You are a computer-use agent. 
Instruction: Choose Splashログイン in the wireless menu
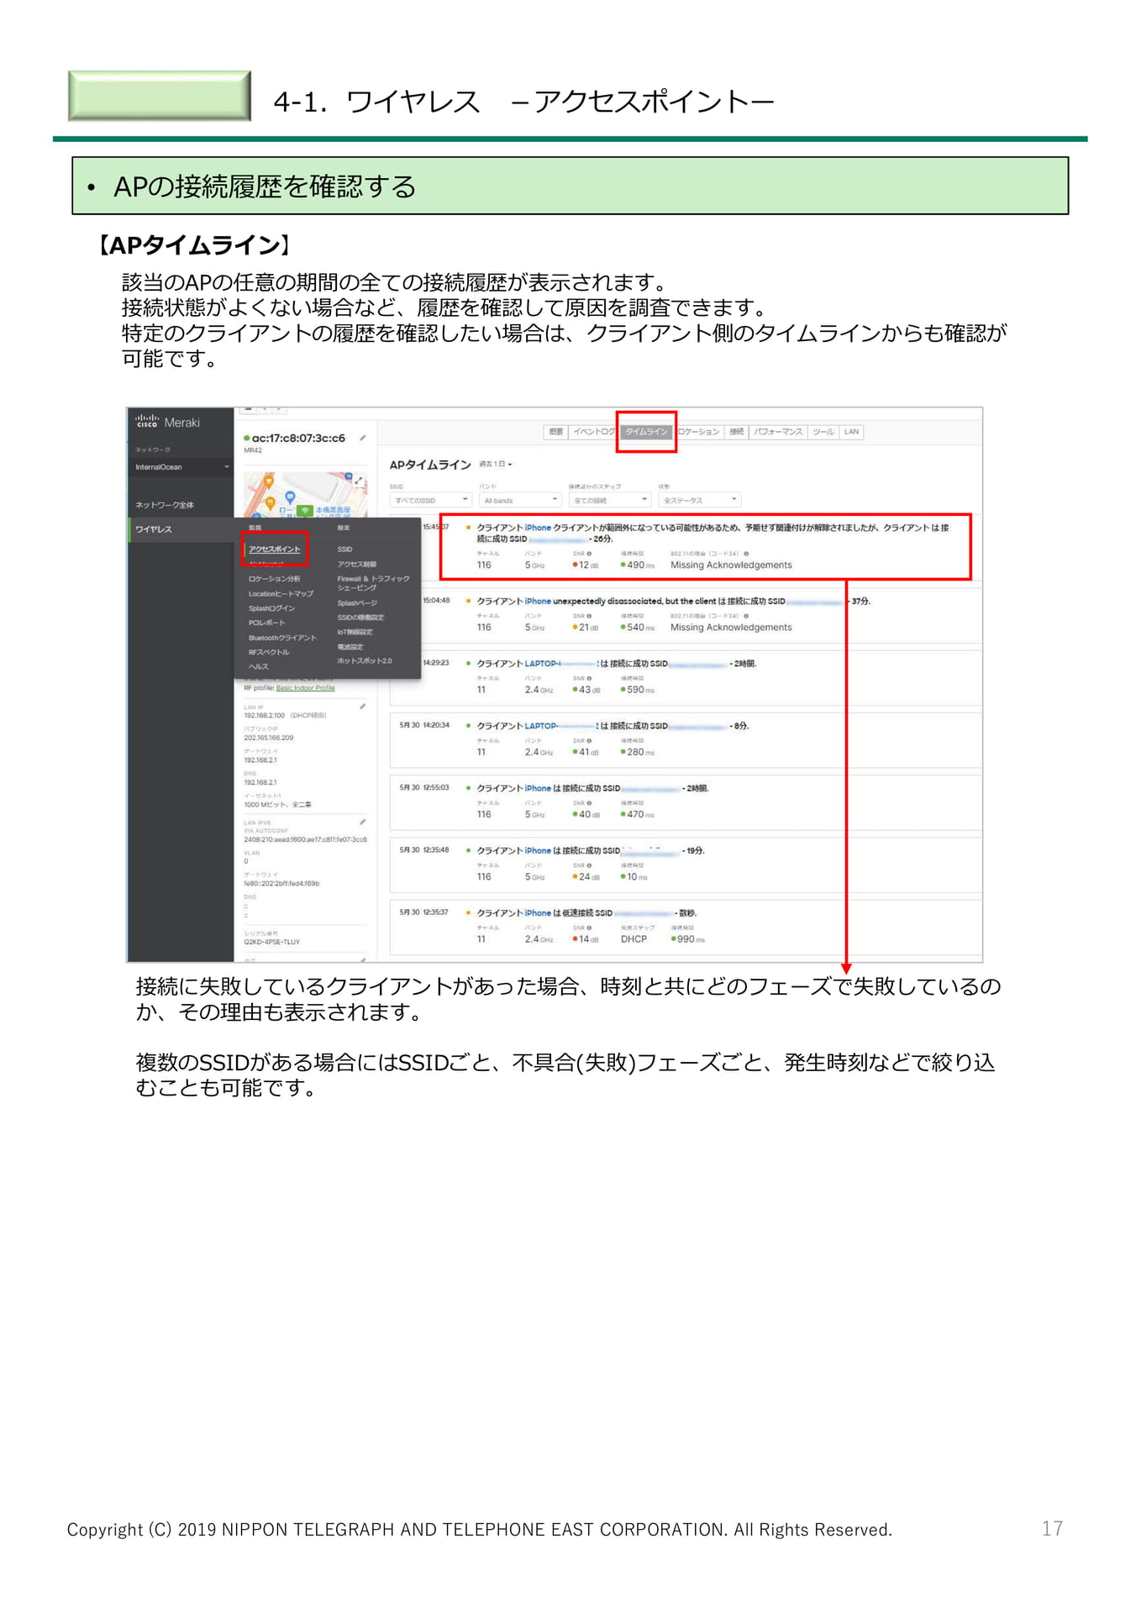[x=271, y=608]
